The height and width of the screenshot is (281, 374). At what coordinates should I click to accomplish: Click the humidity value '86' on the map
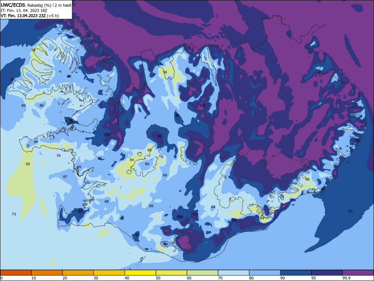42,106
